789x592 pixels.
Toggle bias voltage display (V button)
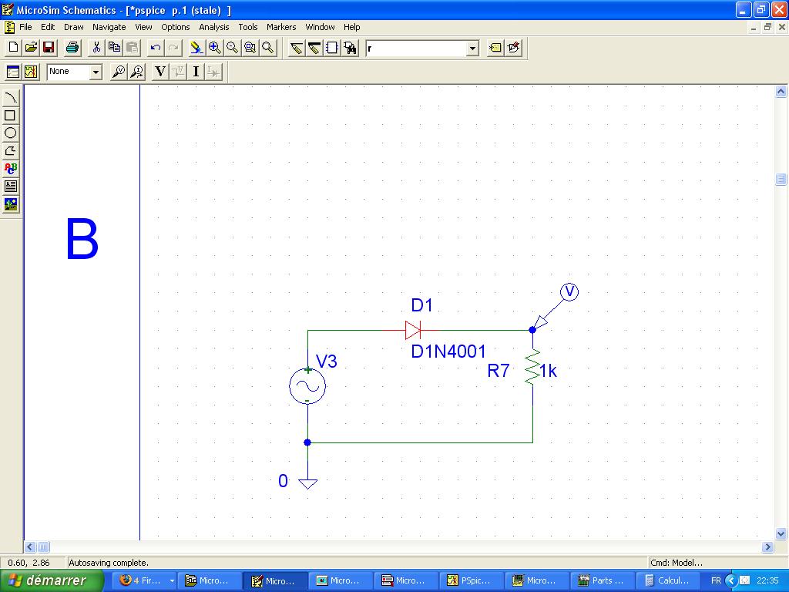pyautogui.click(x=160, y=72)
